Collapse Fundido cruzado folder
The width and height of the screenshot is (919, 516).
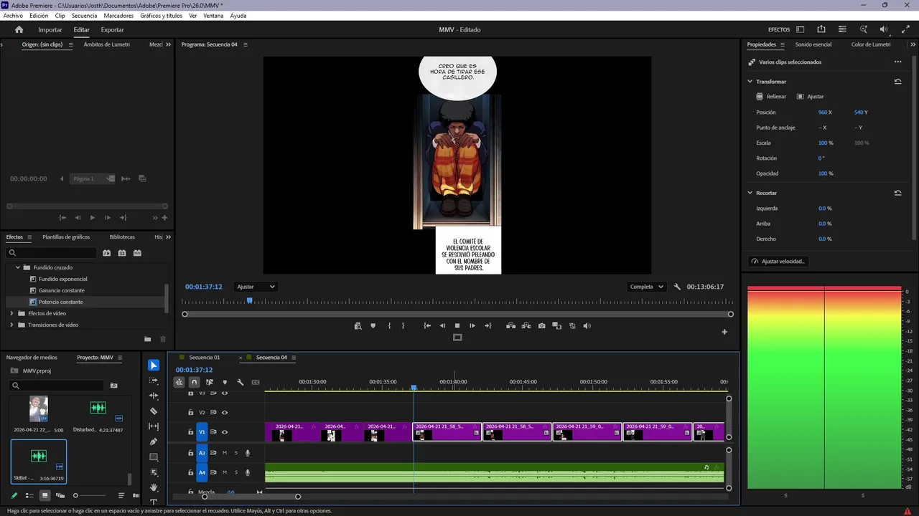18,267
